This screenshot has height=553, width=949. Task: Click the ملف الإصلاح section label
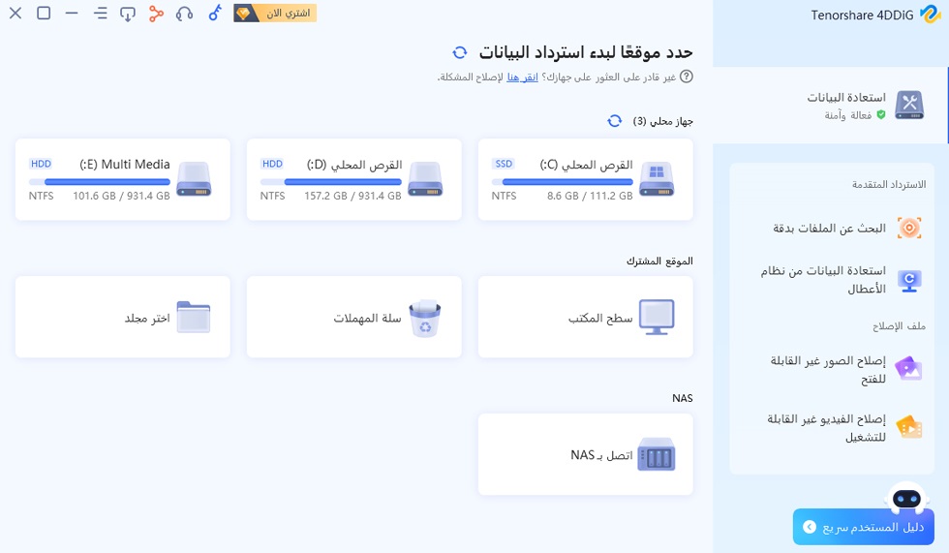click(x=899, y=326)
